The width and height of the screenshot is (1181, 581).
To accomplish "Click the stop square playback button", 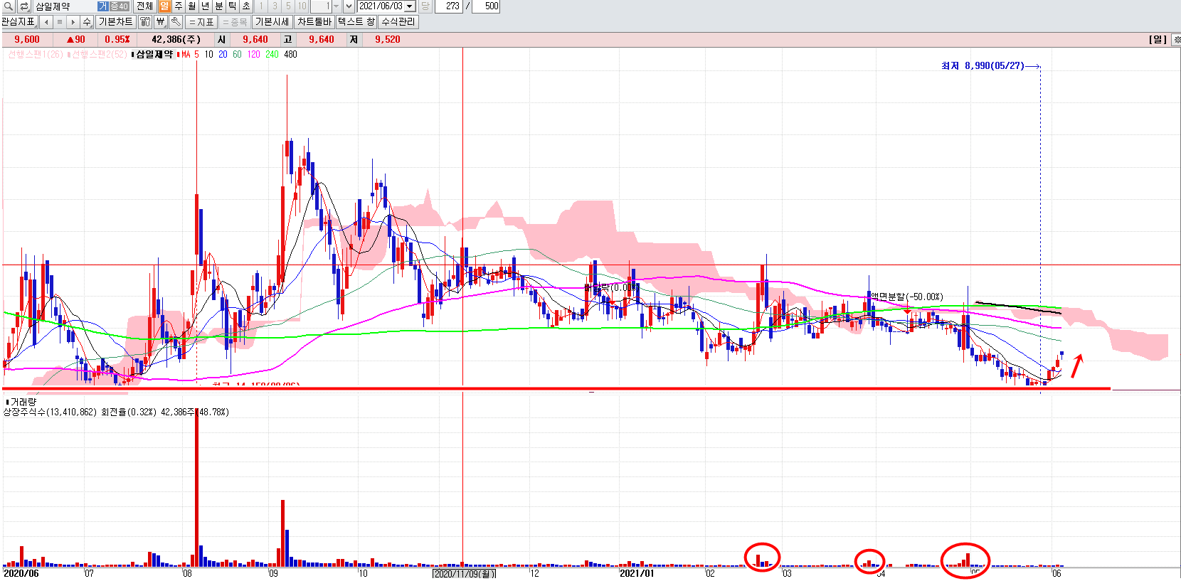I will (60, 22).
